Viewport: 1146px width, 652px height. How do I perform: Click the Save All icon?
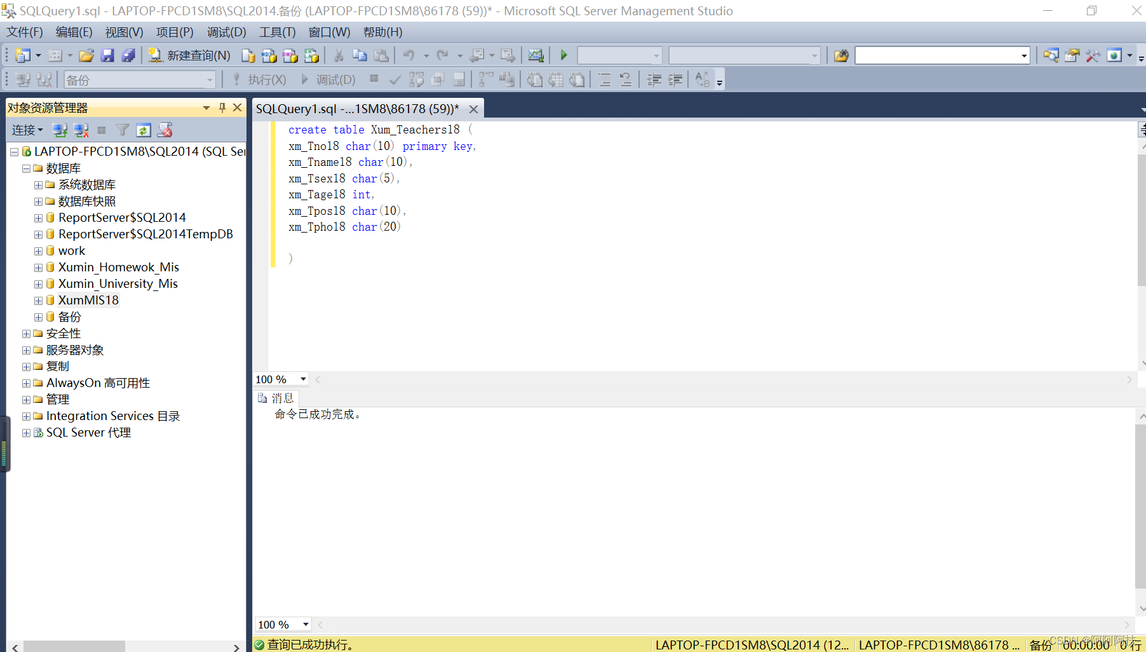pyautogui.click(x=128, y=56)
